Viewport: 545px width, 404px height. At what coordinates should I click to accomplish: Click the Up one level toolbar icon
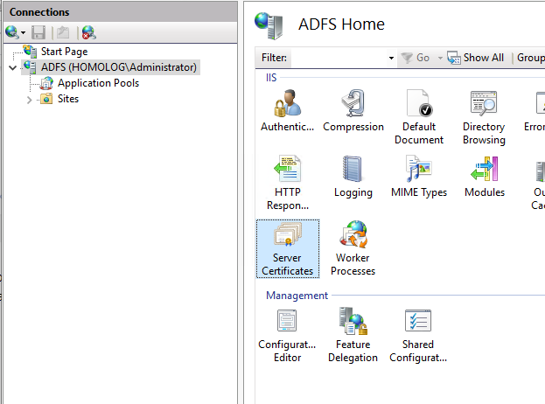63,32
